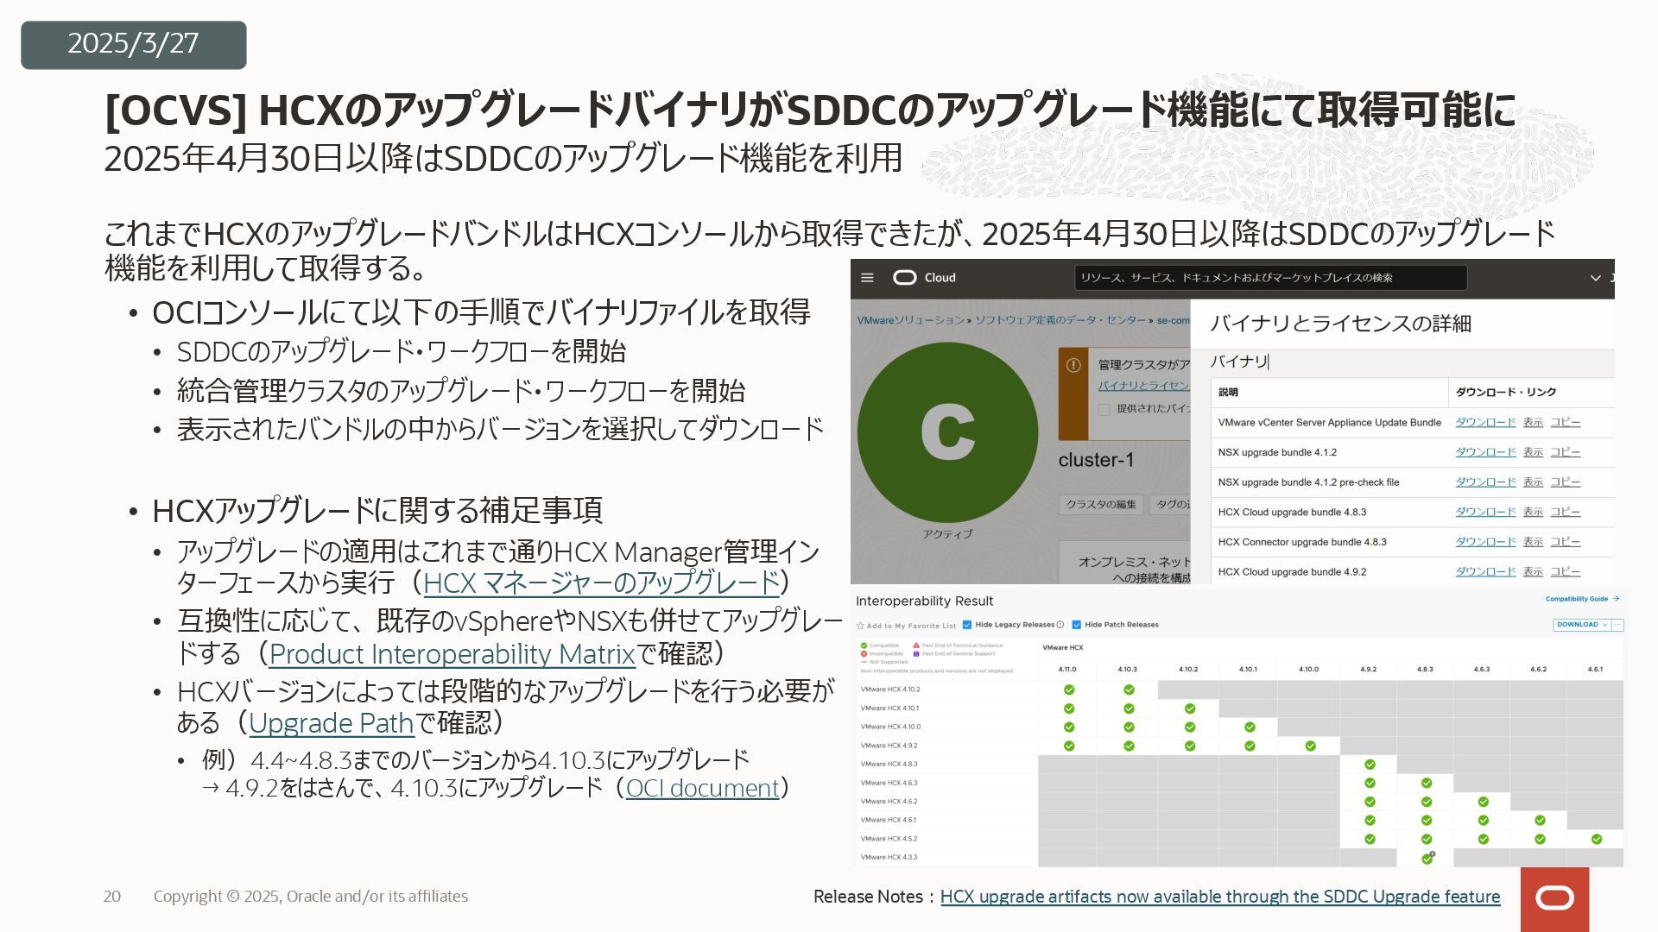The width and height of the screenshot is (1658, 932).
Task: Uncheck Hide Patch Releases checkbox
Action: 1077,625
